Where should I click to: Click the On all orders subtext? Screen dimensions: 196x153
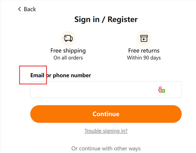click(x=68, y=58)
